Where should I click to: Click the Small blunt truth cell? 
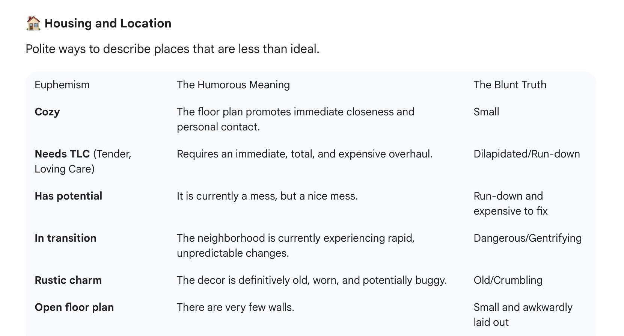[x=486, y=112]
